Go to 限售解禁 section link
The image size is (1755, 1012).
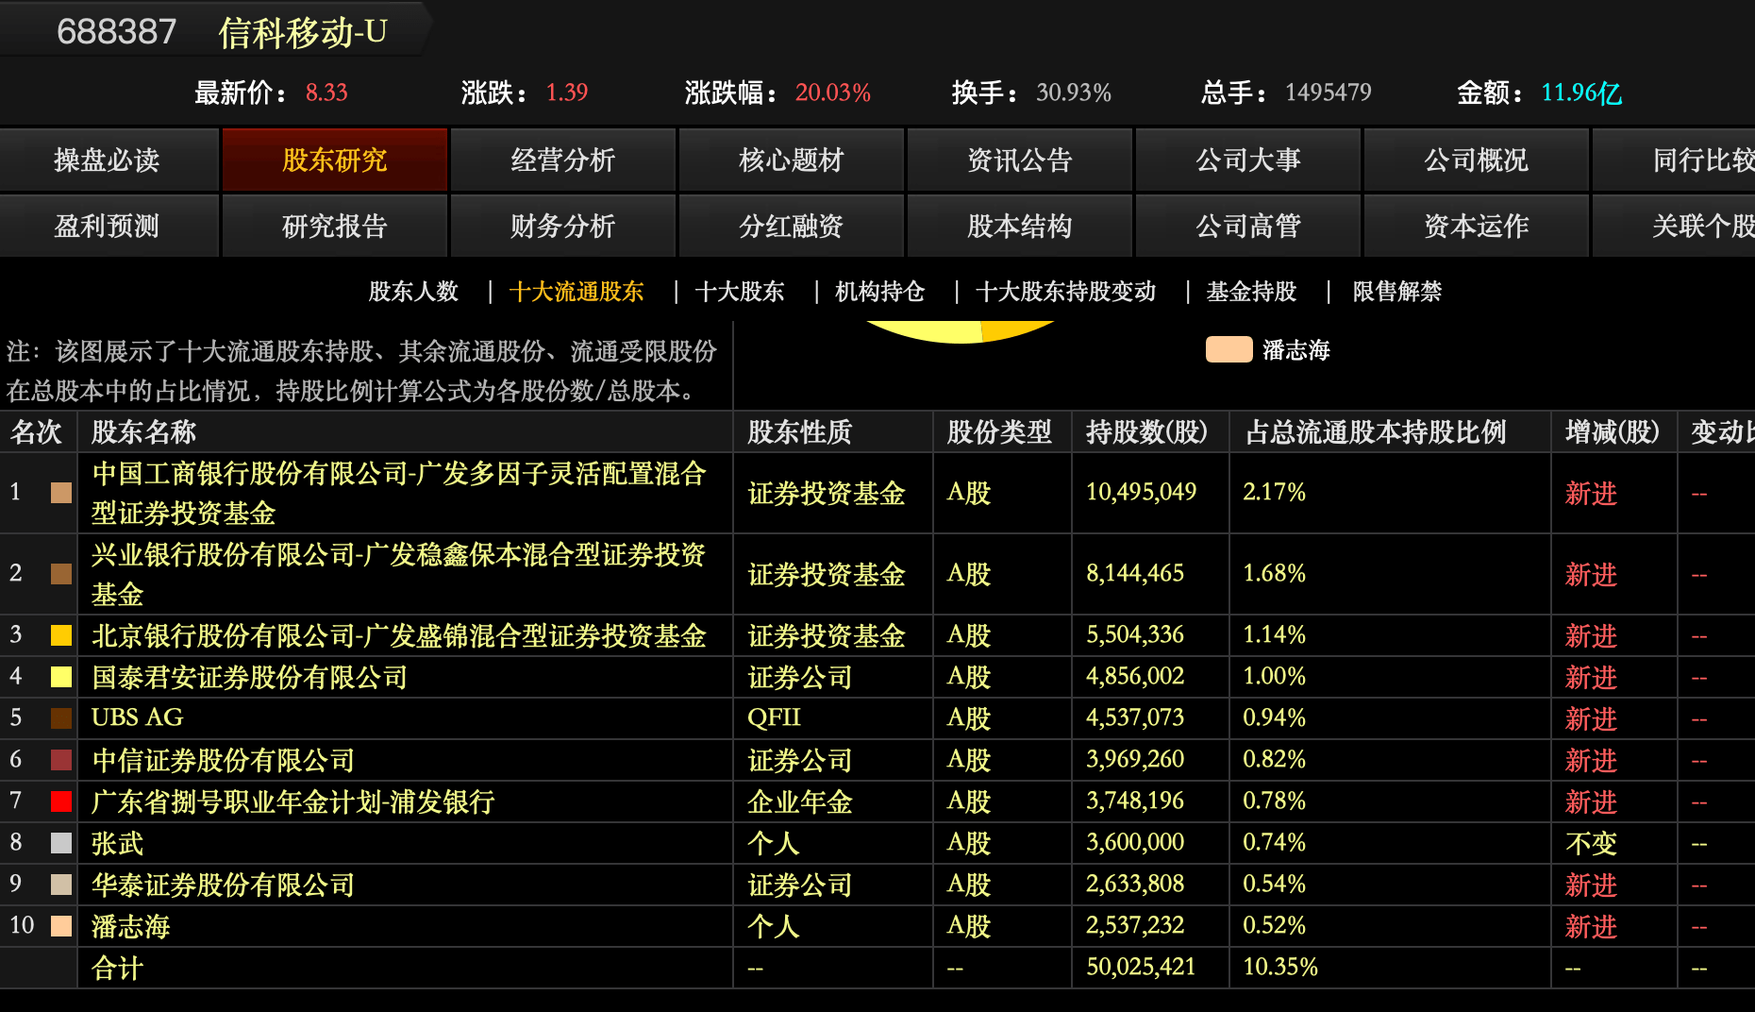pos(1396,292)
